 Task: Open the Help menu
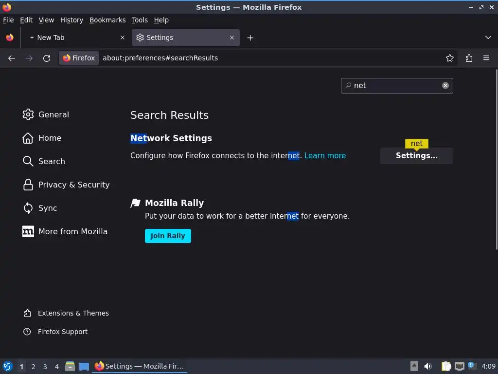161,20
